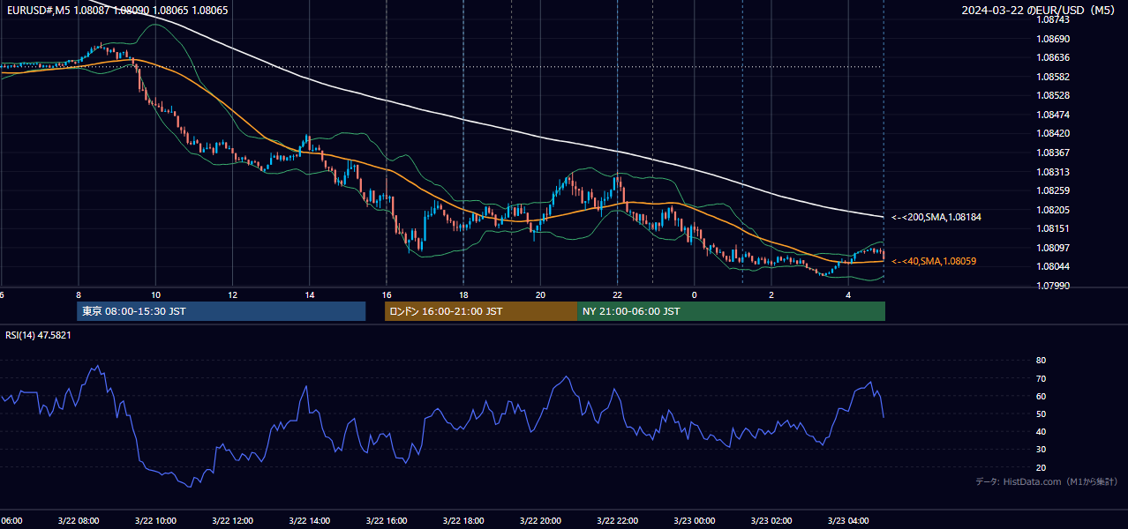This screenshot has height=529, width=1128.
Task: Click hour label 16 under the price chart
Action: point(387,294)
